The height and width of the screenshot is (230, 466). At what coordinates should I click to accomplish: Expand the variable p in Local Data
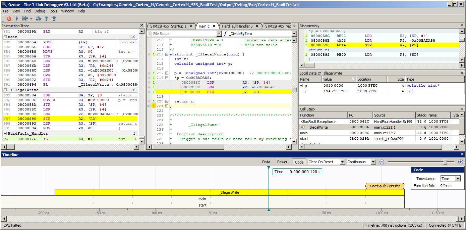coord(301,85)
